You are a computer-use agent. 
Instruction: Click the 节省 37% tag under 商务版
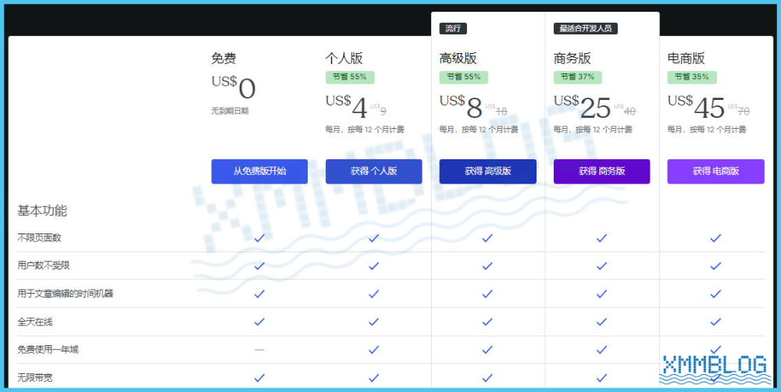(578, 77)
